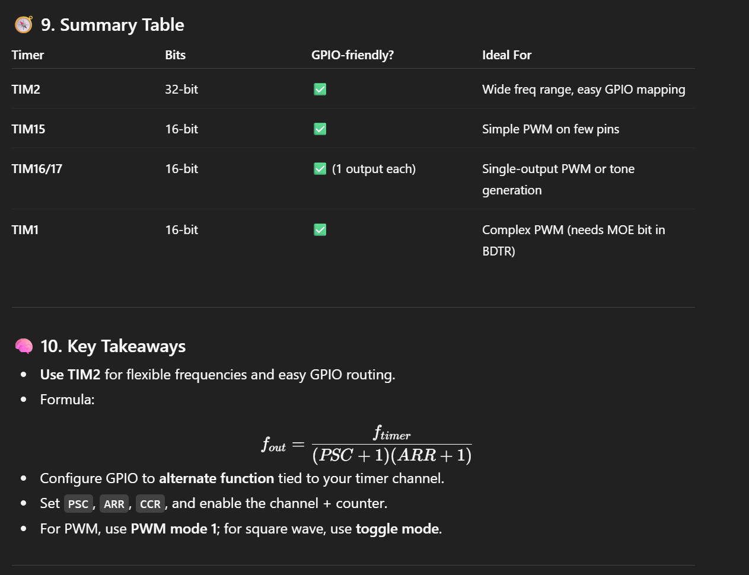Click the bold "alternate function" text

[x=216, y=478]
